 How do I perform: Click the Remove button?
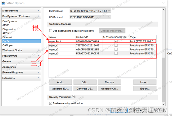110,82
